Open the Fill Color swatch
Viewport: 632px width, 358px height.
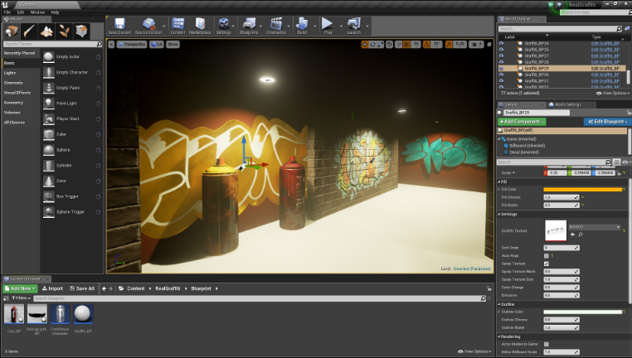(583, 189)
